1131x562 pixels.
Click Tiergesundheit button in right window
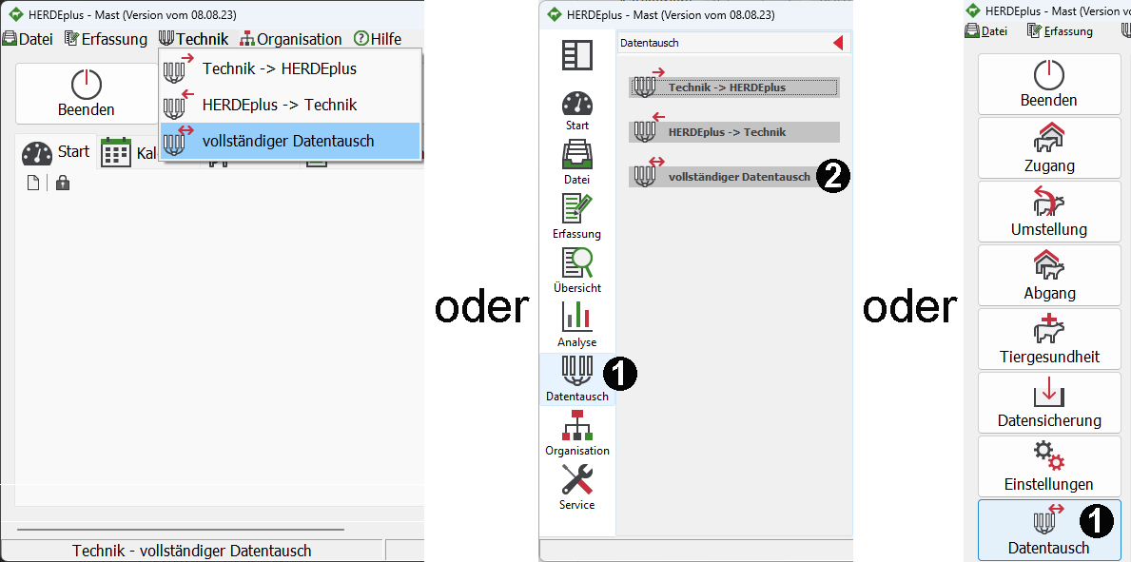pyautogui.click(x=1049, y=339)
